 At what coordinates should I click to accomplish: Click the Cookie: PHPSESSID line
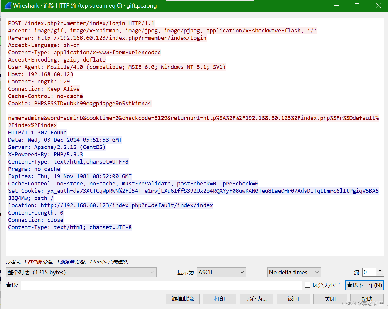(x=79, y=104)
